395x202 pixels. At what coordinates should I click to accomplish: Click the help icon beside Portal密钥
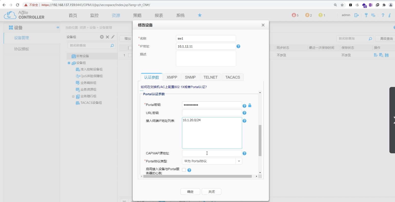point(244,106)
